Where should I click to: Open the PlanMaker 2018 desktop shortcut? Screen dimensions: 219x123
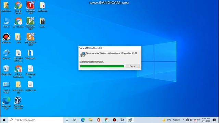point(30,24)
